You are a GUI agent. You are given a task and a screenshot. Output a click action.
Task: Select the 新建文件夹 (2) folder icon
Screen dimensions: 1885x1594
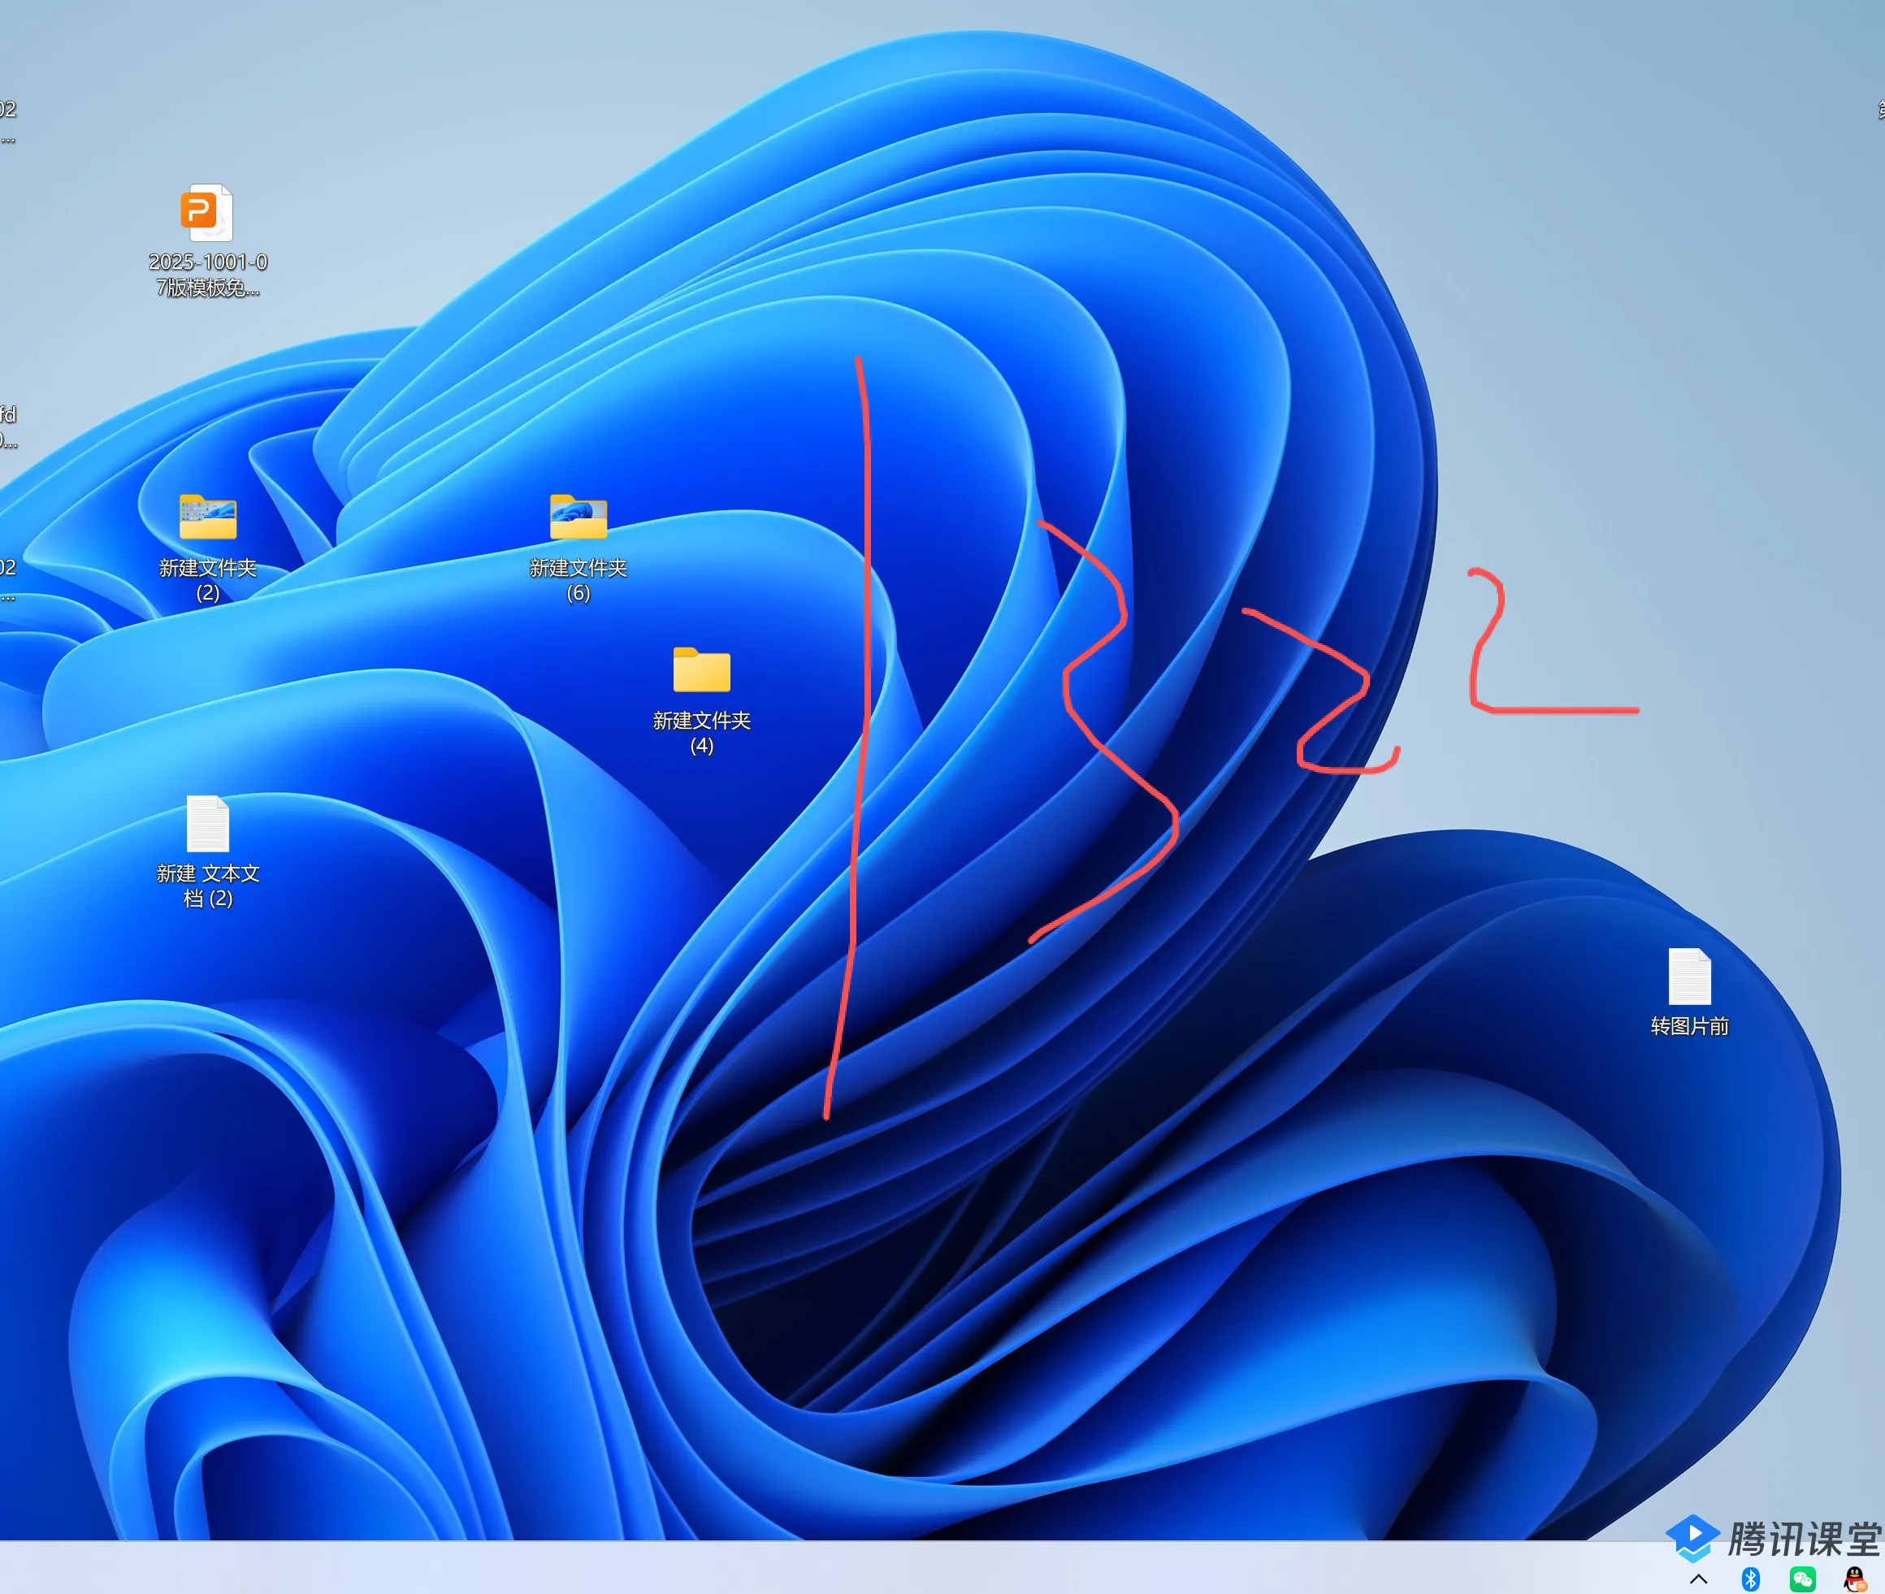point(207,517)
